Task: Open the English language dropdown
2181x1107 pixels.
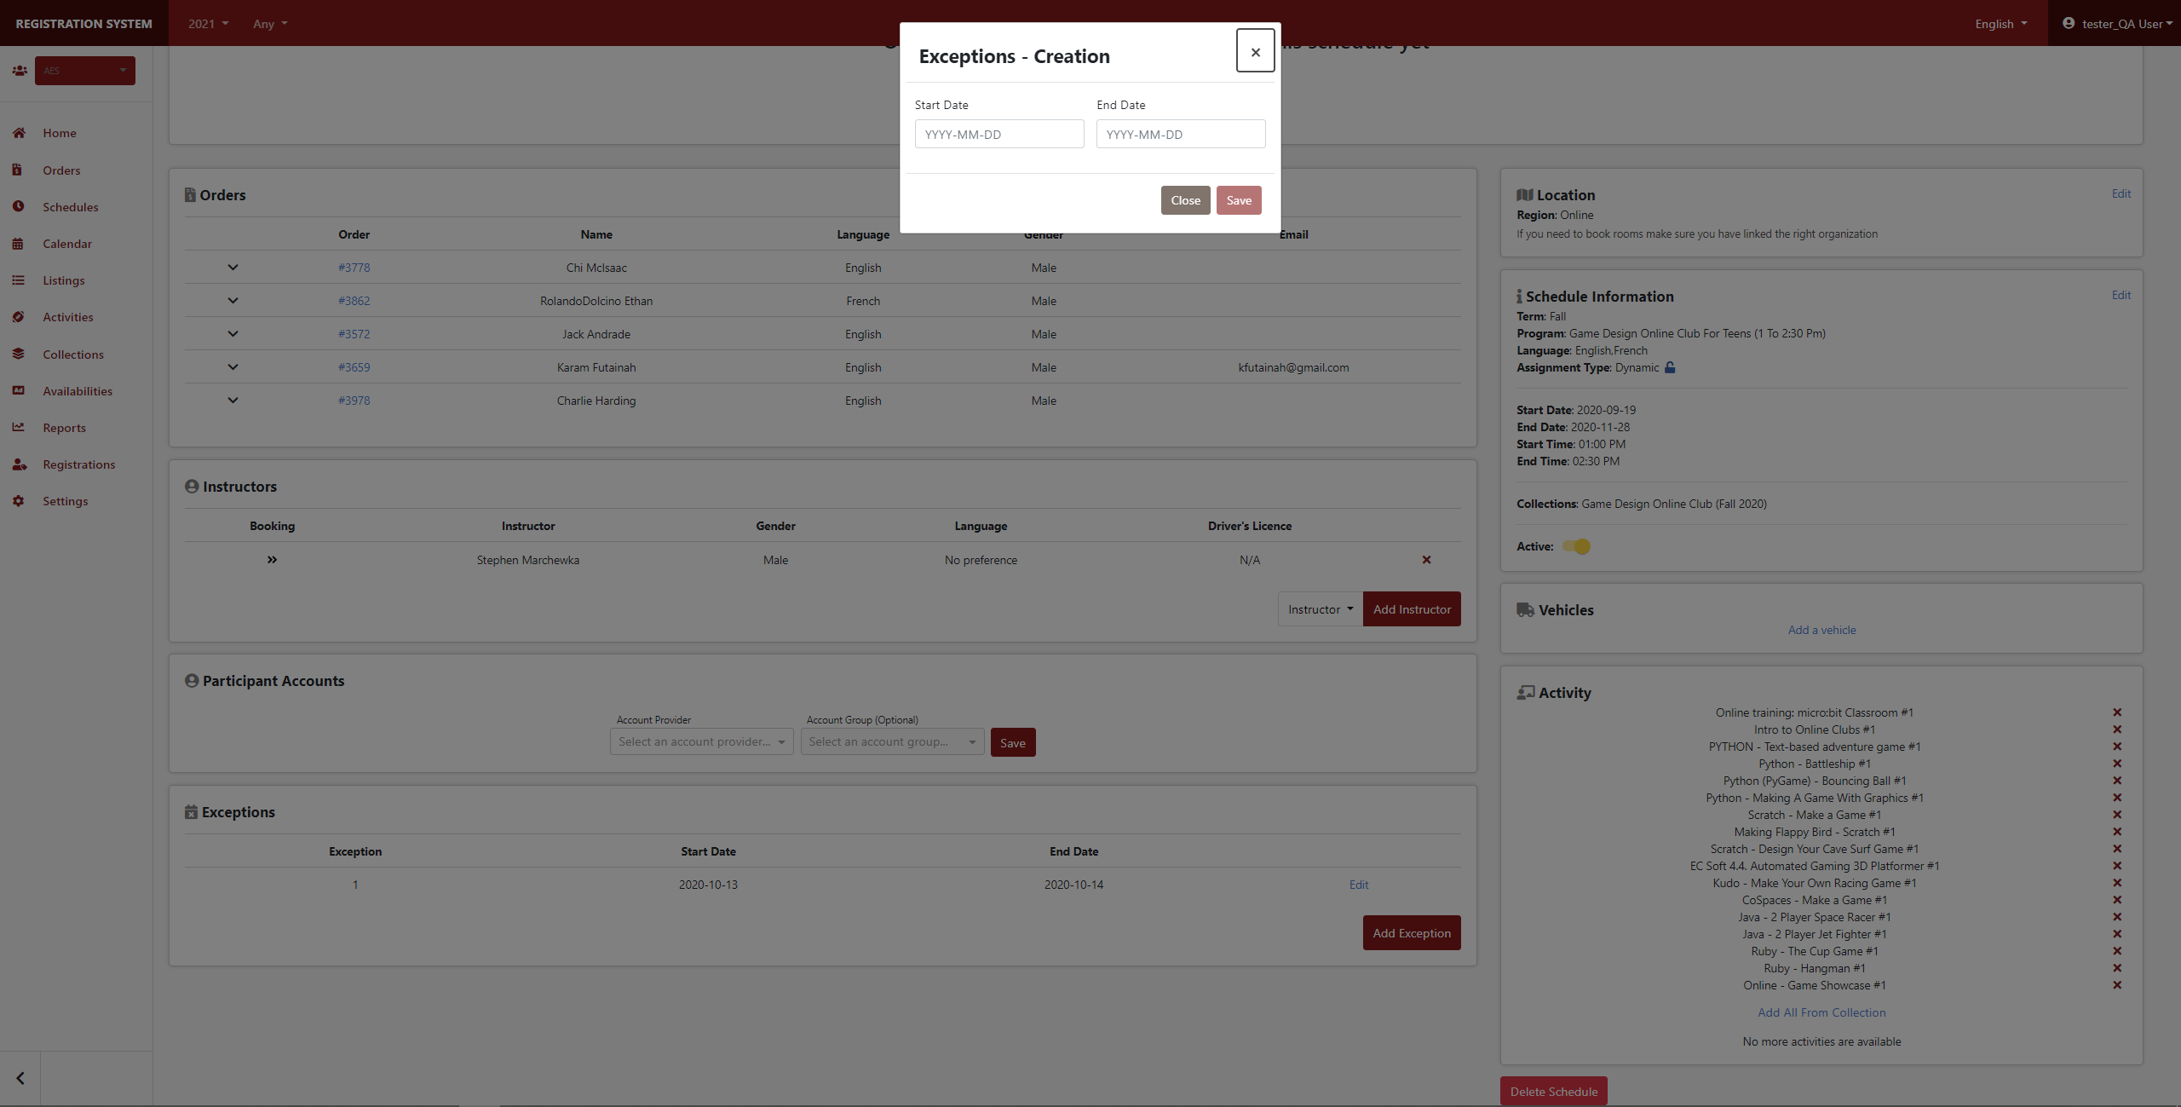Action: coord(2001,23)
